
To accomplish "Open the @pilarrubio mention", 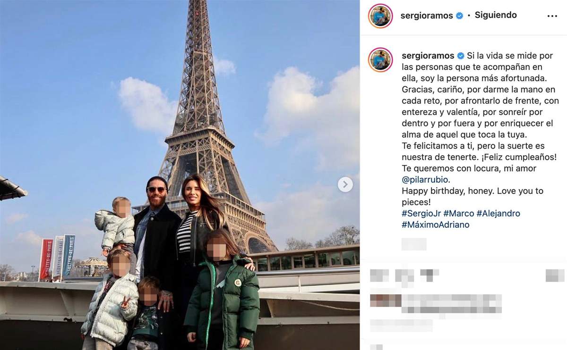I will coord(425,180).
